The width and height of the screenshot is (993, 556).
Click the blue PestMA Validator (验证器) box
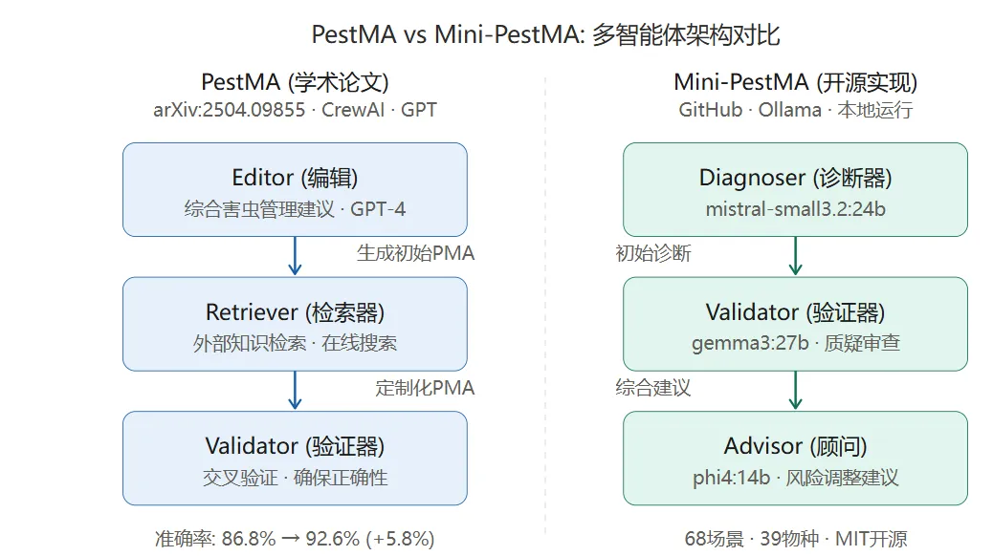295,458
